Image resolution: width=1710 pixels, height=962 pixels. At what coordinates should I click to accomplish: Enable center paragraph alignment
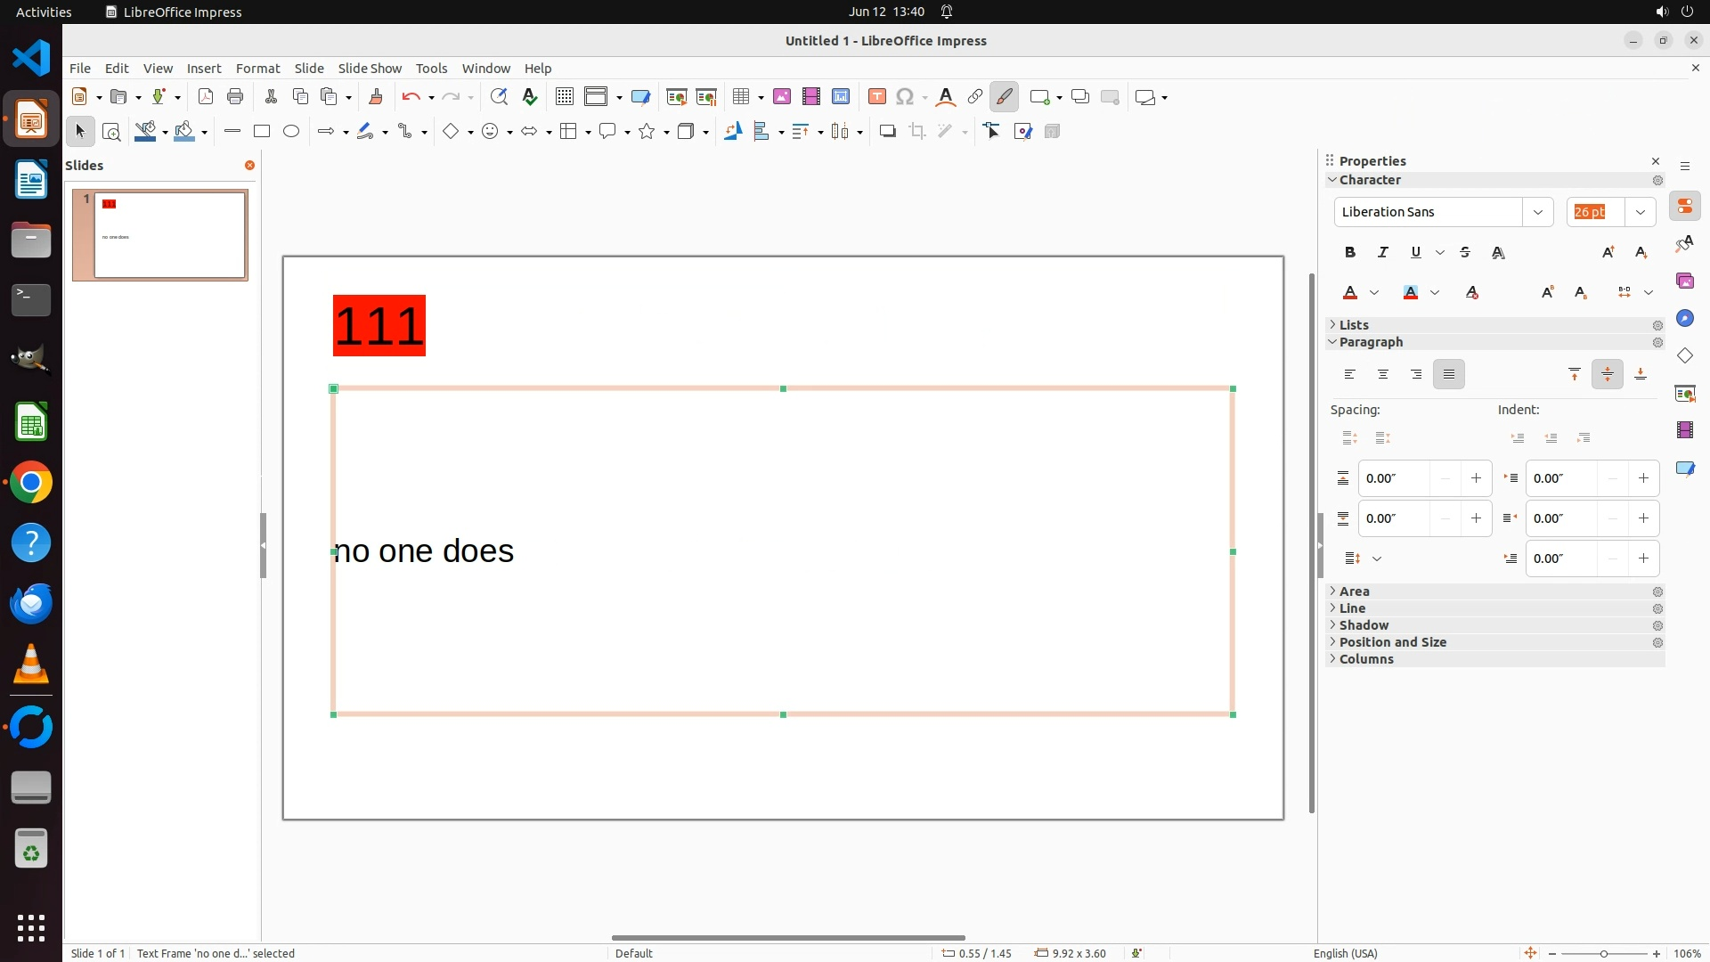tap(1383, 375)
